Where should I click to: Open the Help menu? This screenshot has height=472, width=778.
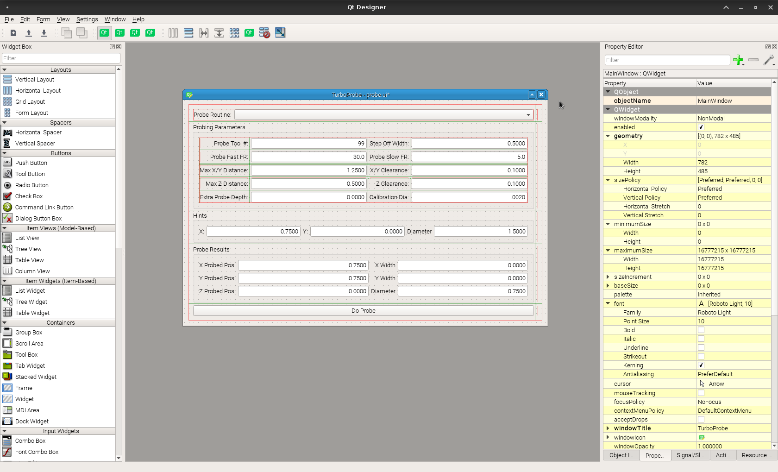click(x=138, y=19)
